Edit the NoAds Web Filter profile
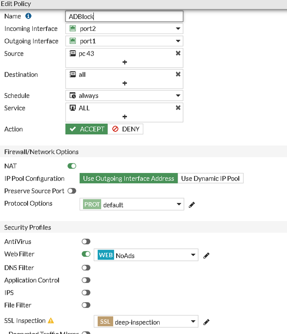The height and width of the screenshot is (334, 287). click(x=206, y=255)
